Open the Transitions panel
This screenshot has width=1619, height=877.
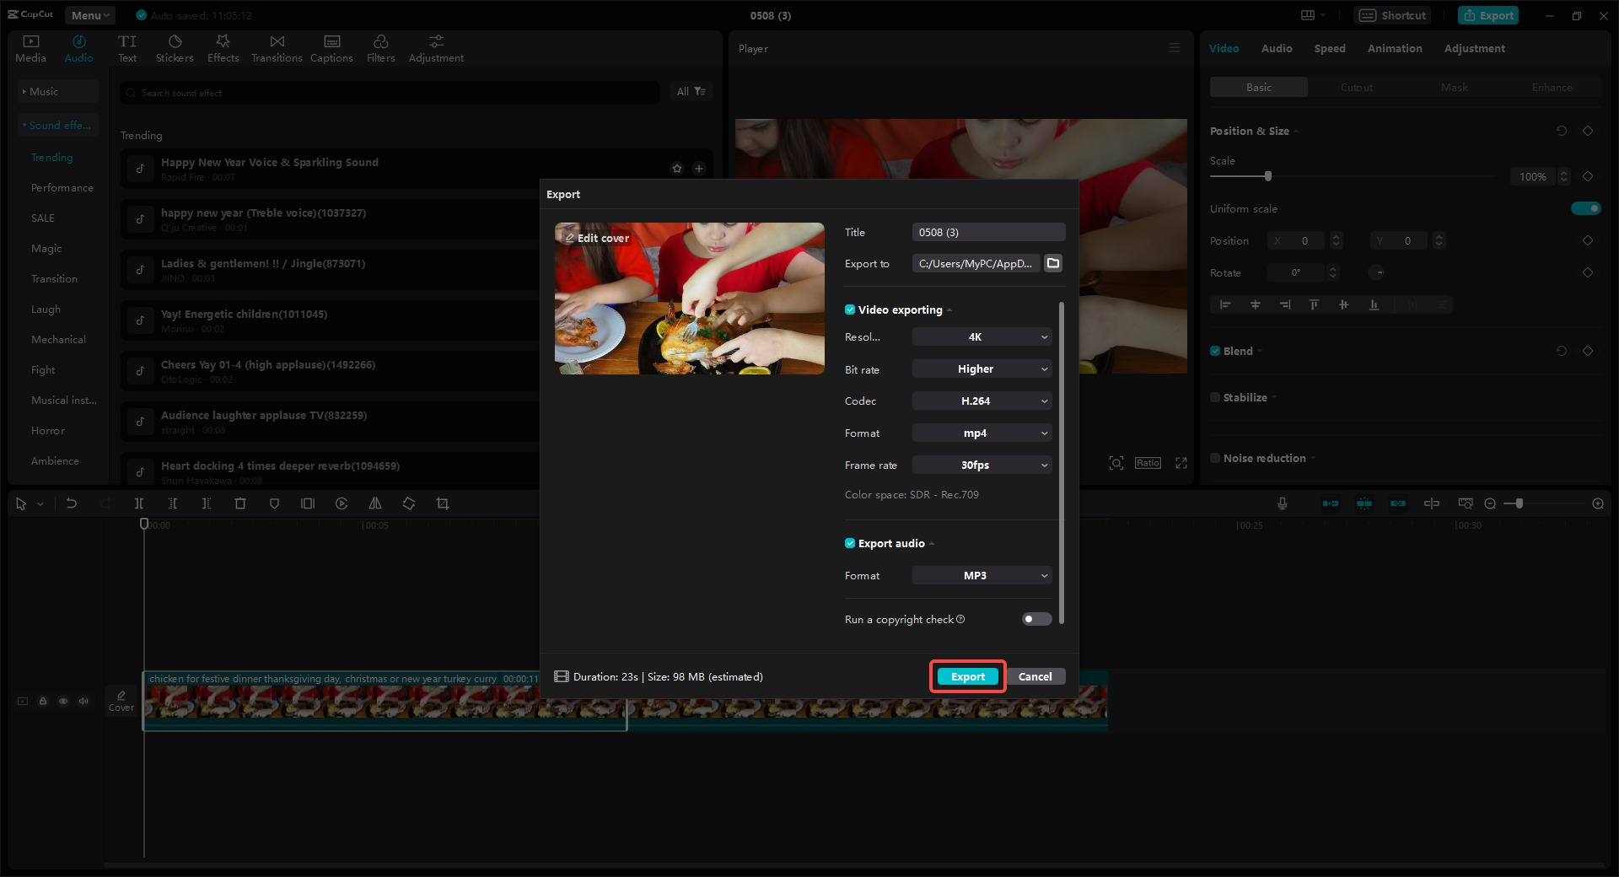[x=277, y=47]
